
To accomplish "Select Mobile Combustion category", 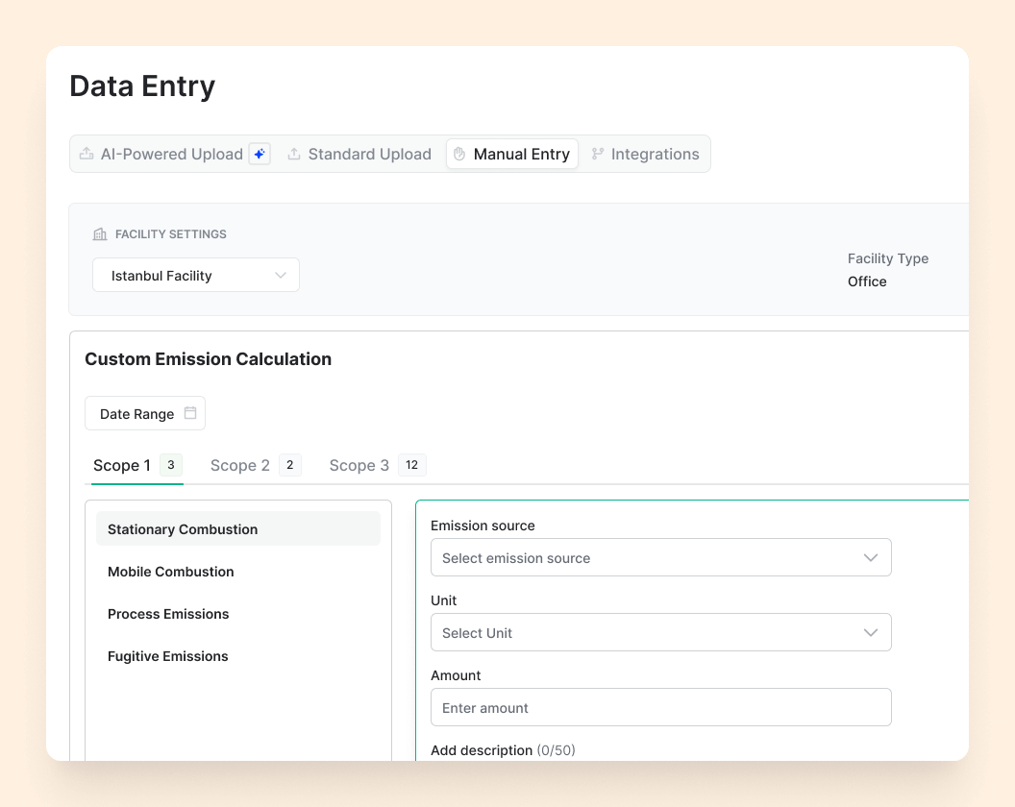I will [171, 572].
